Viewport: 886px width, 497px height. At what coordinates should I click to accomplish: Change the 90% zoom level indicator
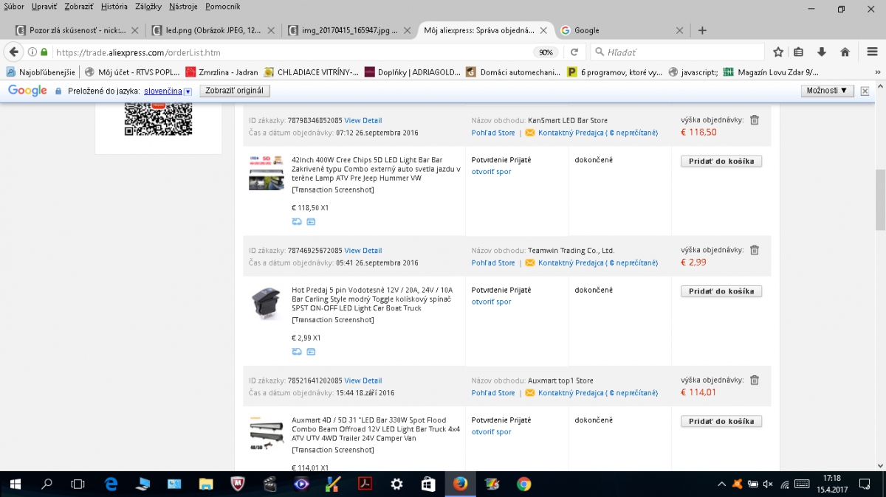click(x=546, y=52)
